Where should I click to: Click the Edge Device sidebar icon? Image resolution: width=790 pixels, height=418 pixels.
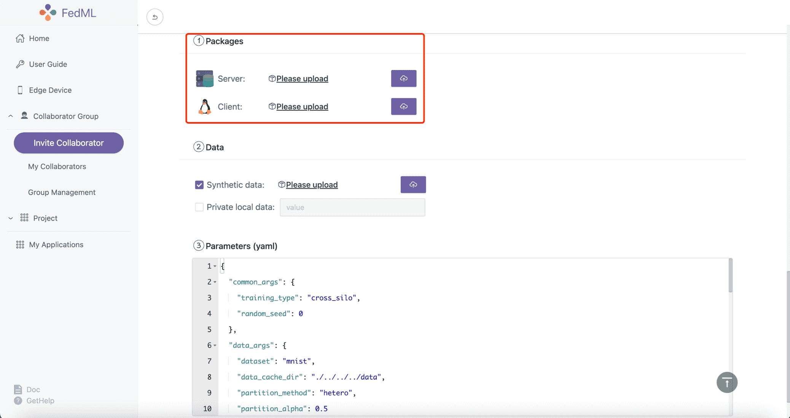(x=19, y=90)
